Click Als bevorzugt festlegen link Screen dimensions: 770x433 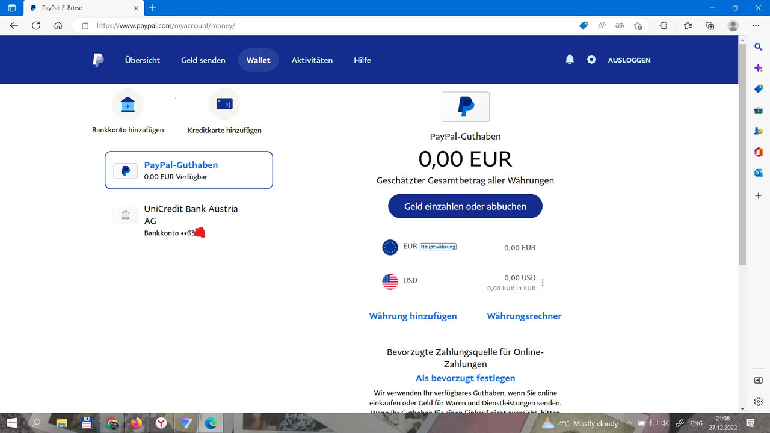pyautogui.click(x=465, y=378)
